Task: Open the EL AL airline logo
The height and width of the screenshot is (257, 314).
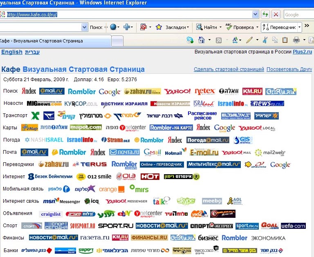Action: [x=236, y=116]
